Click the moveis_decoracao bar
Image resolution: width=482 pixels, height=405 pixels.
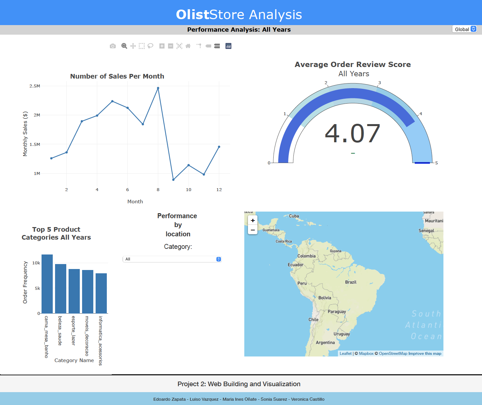click(x=88, y=292)
